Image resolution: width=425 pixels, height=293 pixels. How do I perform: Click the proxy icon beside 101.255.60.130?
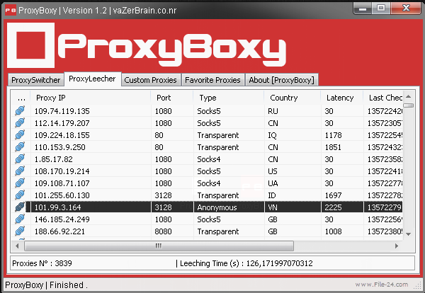(20, 195)
